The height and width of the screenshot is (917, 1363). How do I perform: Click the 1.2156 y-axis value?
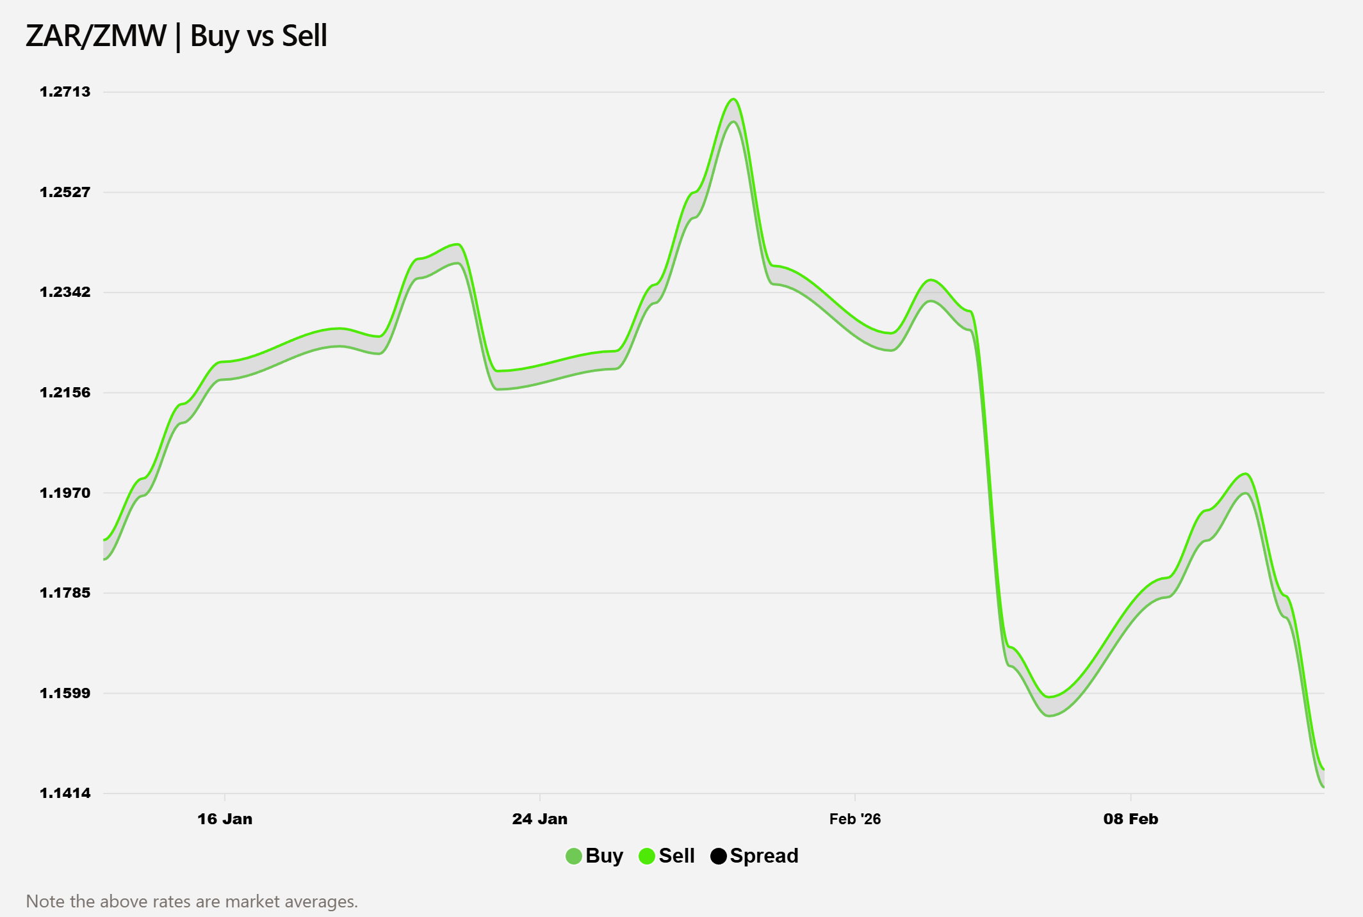65,393
